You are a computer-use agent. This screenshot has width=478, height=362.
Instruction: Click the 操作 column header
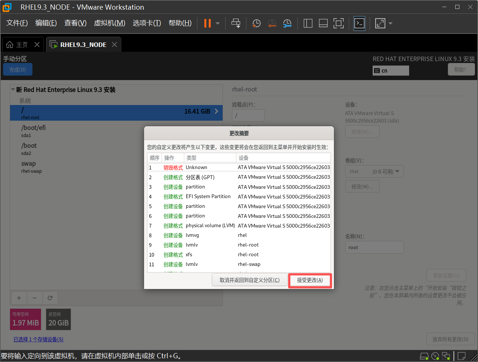(173, 158)
